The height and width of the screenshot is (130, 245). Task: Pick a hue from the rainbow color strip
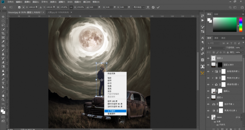240,25
